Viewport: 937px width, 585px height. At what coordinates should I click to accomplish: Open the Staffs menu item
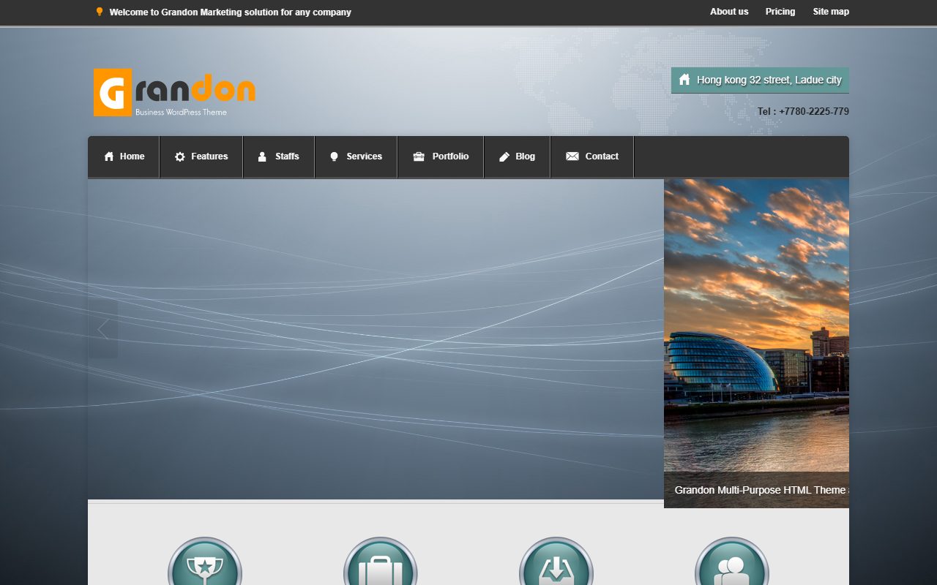[x=279, y=156]
